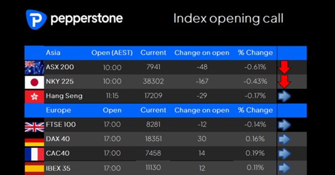This screenshot has height=175, width=335.
Task: Click the Hang Seng current value 17209
Action: click(153, 96)
